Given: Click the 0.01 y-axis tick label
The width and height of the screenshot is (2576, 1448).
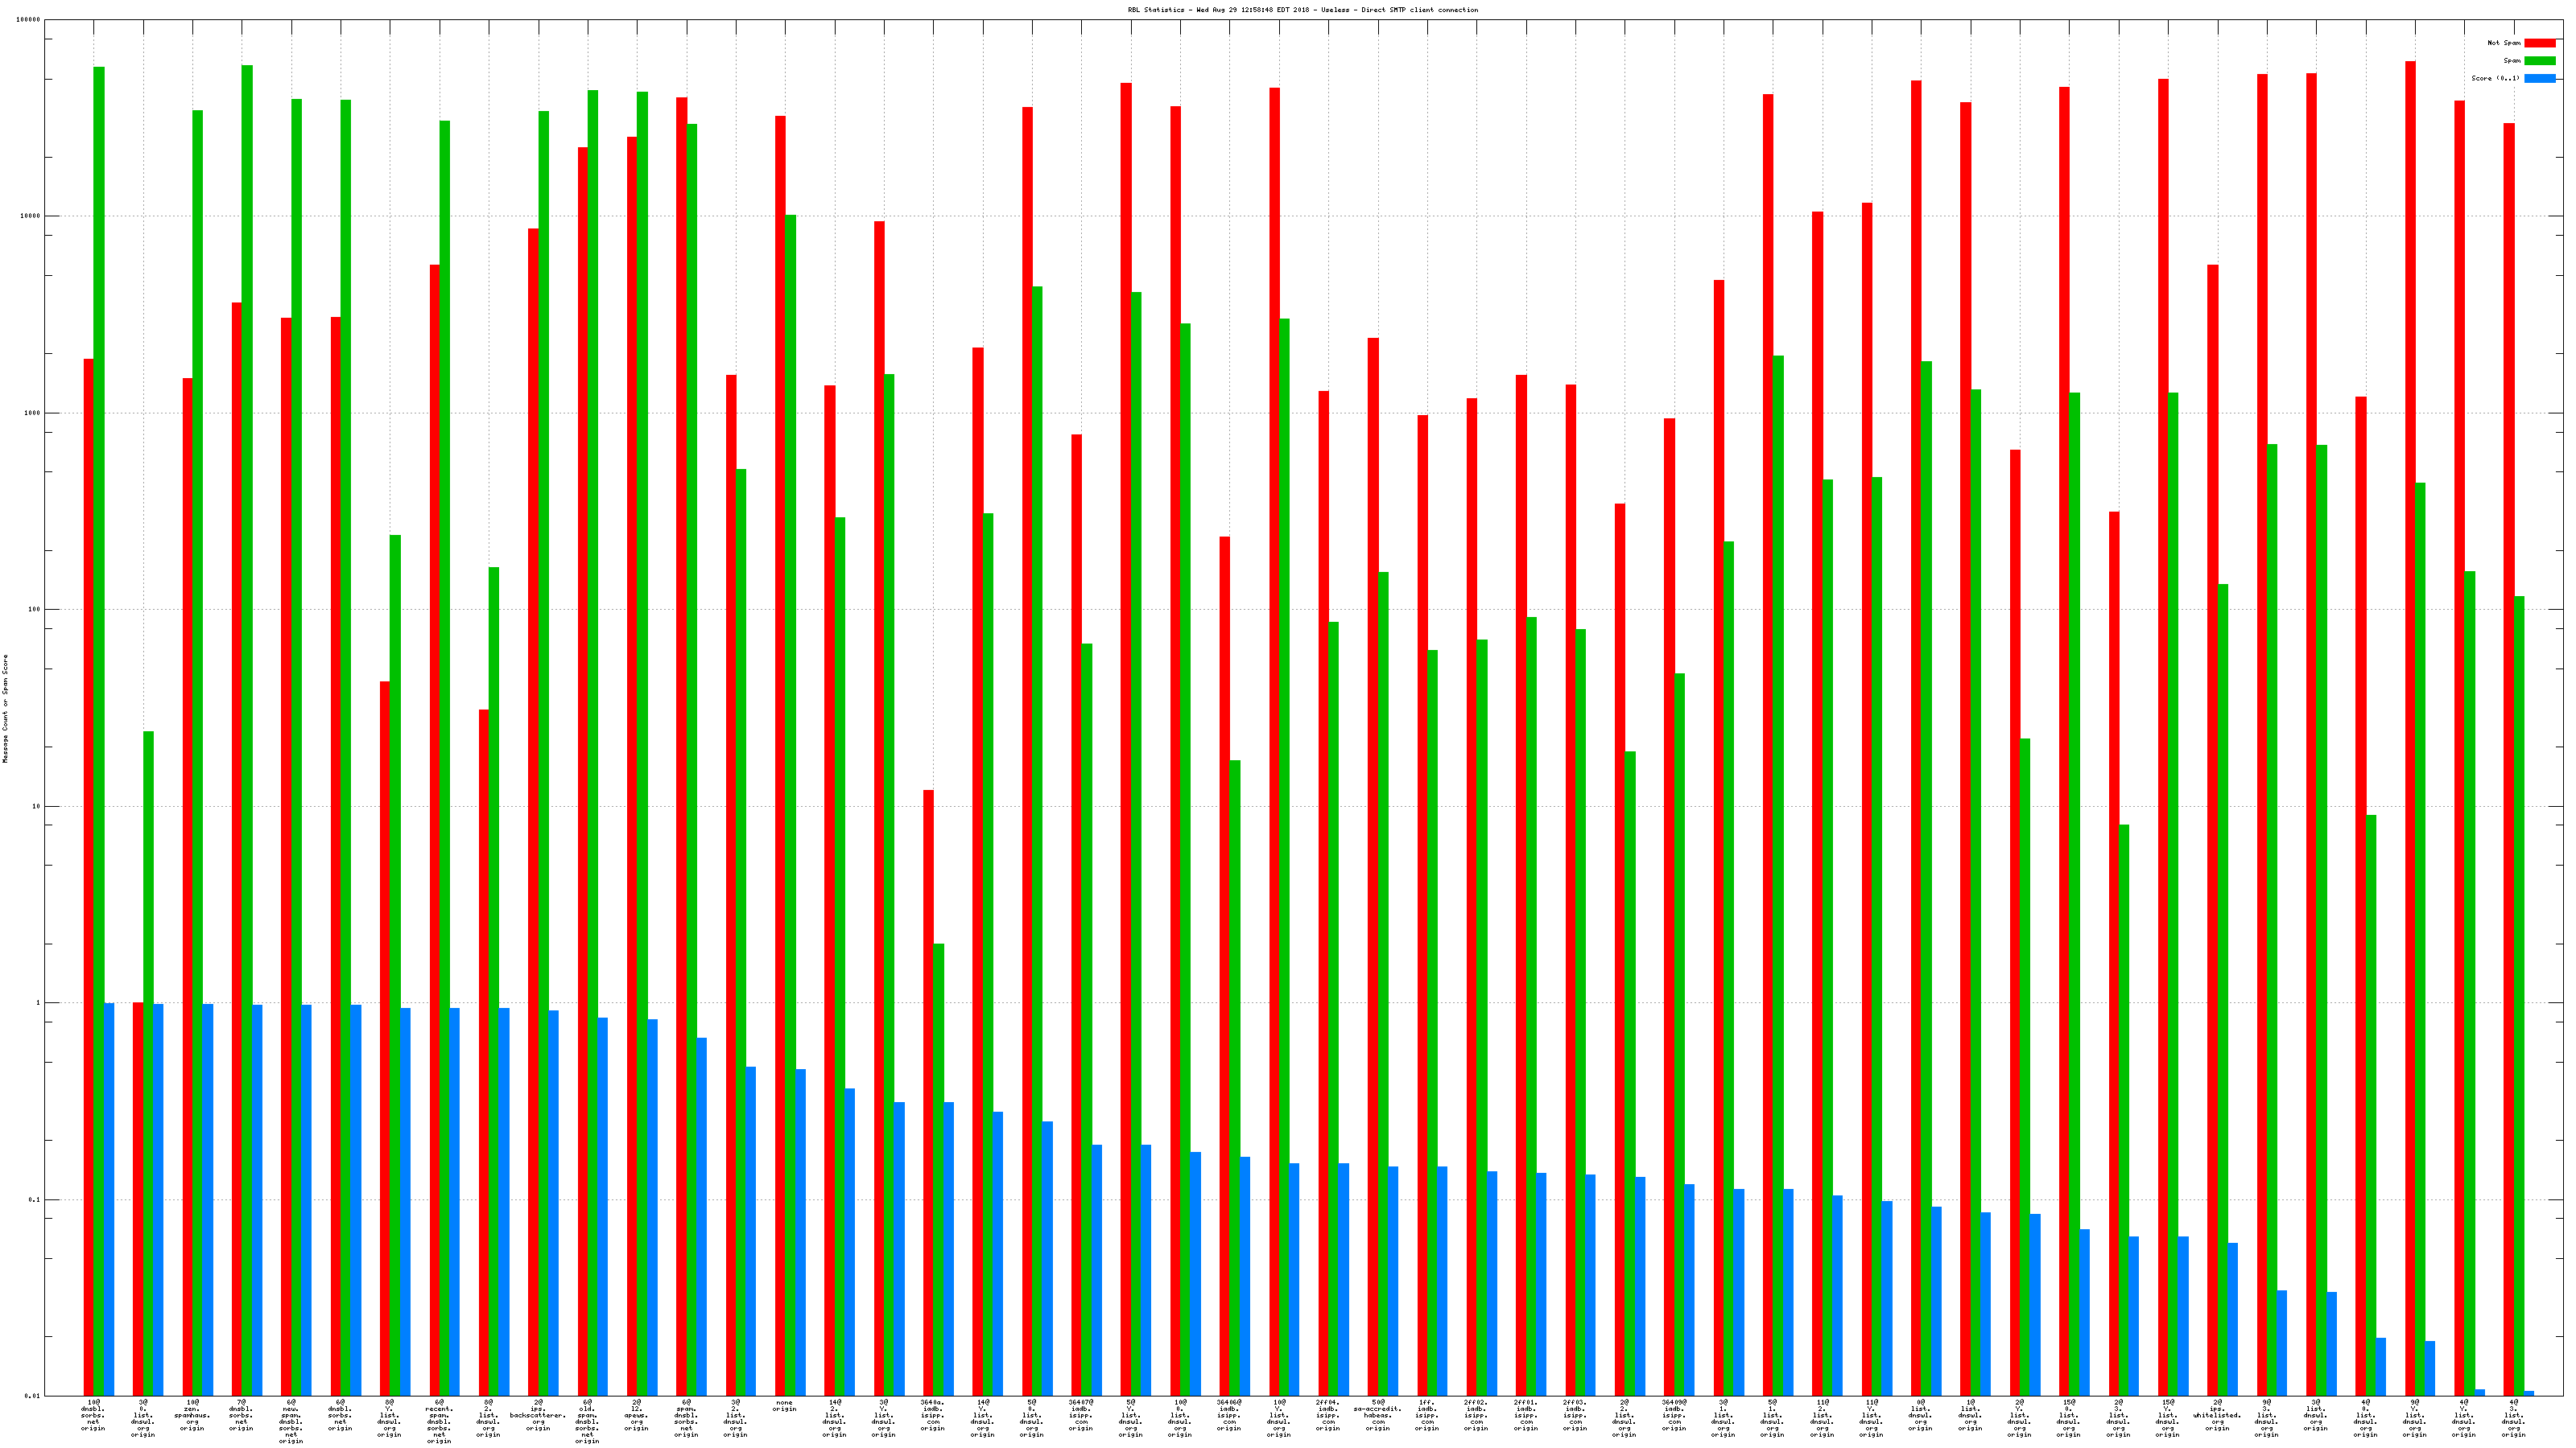Looking at the screenshot, I should click(x=33, y=1396).
